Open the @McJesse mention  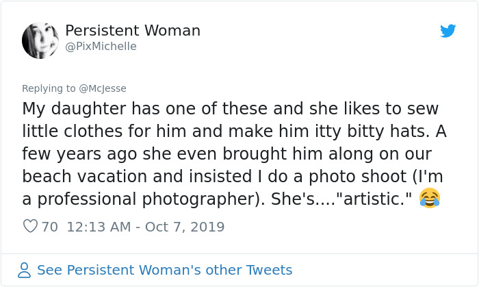(102, 88)
